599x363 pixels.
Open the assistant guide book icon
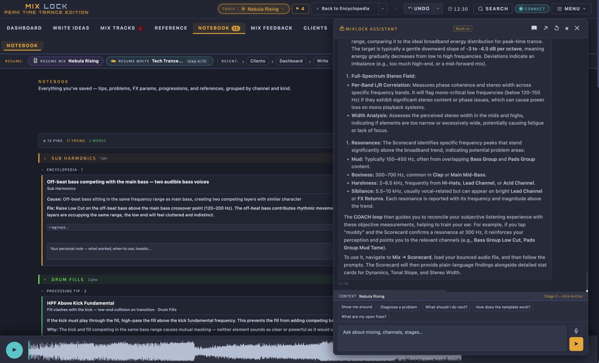point(534,28)
